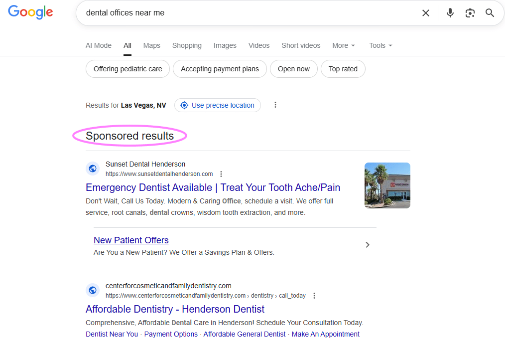The image size is (505, 351).
Task: Expand the Tools dropdown
Action: coord(380,45)
